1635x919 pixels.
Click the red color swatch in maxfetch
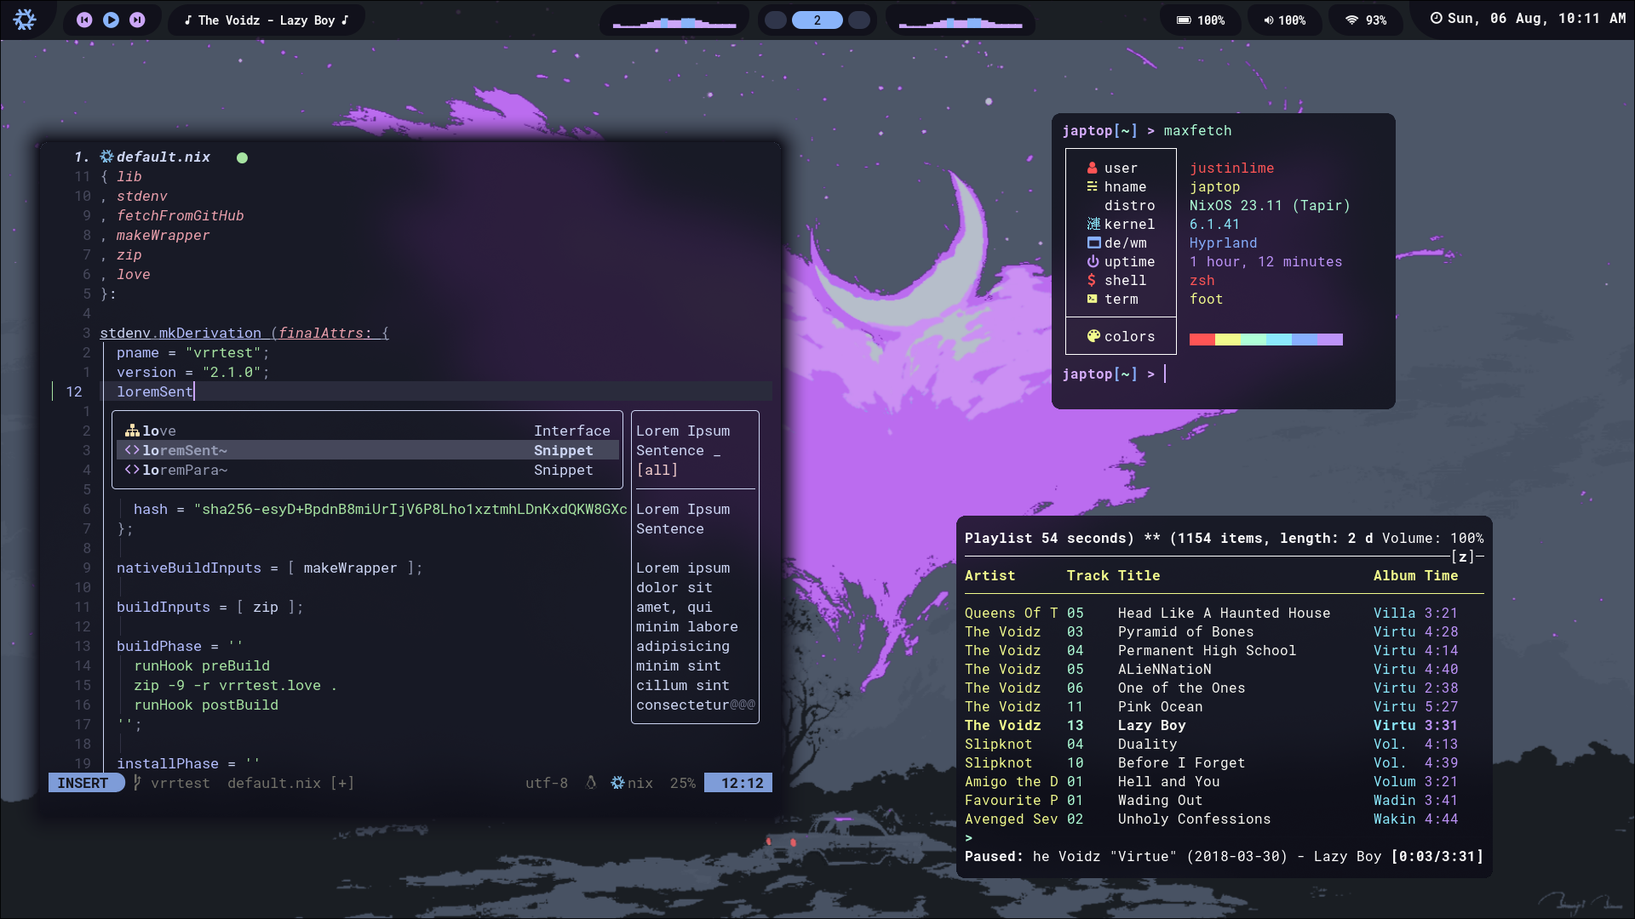[1202, 340]
